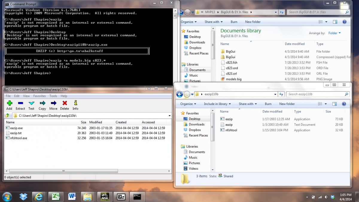The width and height of the screenshot is (359, 202).
Task: Open the File menu in 7-Zip
Action: (x=8, y=96)
